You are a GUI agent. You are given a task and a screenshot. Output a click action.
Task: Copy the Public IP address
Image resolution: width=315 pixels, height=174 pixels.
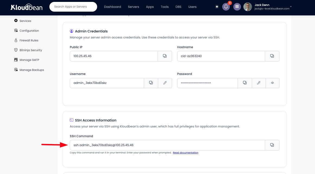[x=165, y=56]
